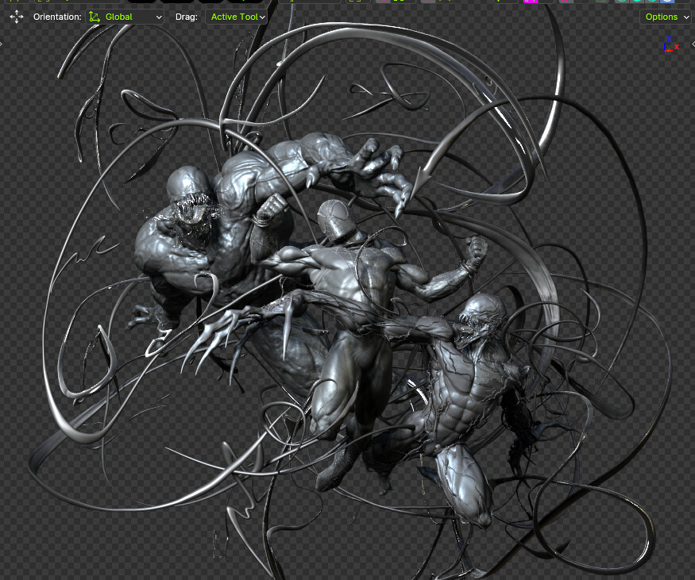Screen dimensions: 695x580
Task: Expand the hidden right sidebar arrow
Action: (x=693, y=44)
